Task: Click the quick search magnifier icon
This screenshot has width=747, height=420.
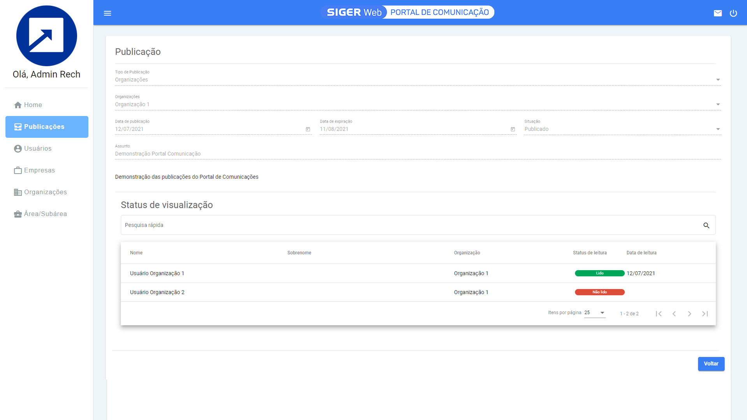Action: (x=706, y=225)
